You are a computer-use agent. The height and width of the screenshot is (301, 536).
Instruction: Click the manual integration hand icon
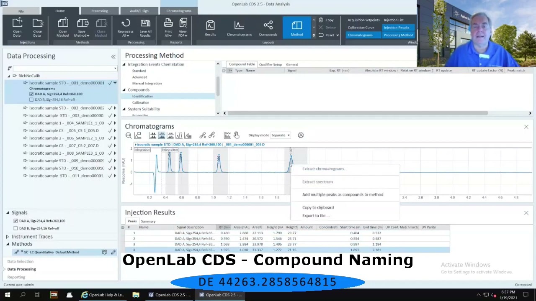click(236, 135)
